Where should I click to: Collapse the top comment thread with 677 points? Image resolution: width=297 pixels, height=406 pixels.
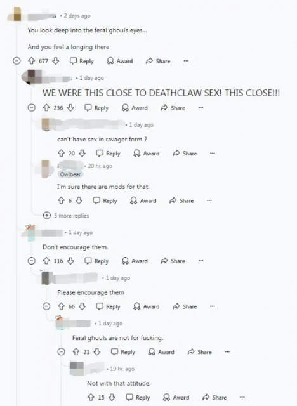[x=17, y=61]
